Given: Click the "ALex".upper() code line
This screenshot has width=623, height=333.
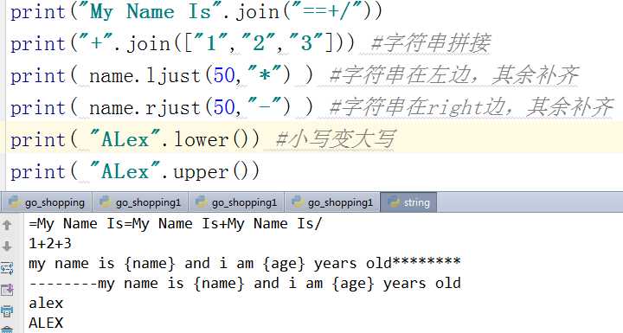Looking at the screenshot, I should click(x=135, y=172).
